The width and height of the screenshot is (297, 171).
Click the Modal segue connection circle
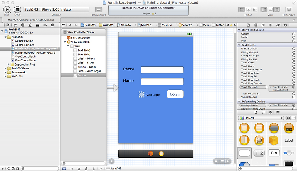[x=294, y=37]
